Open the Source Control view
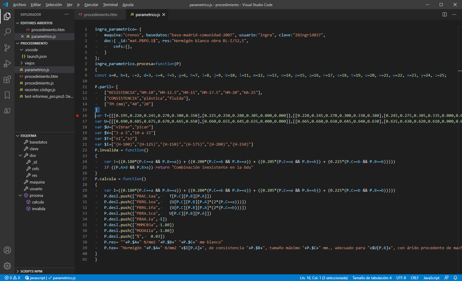This screenshot has width=462, height=281. 7,48
